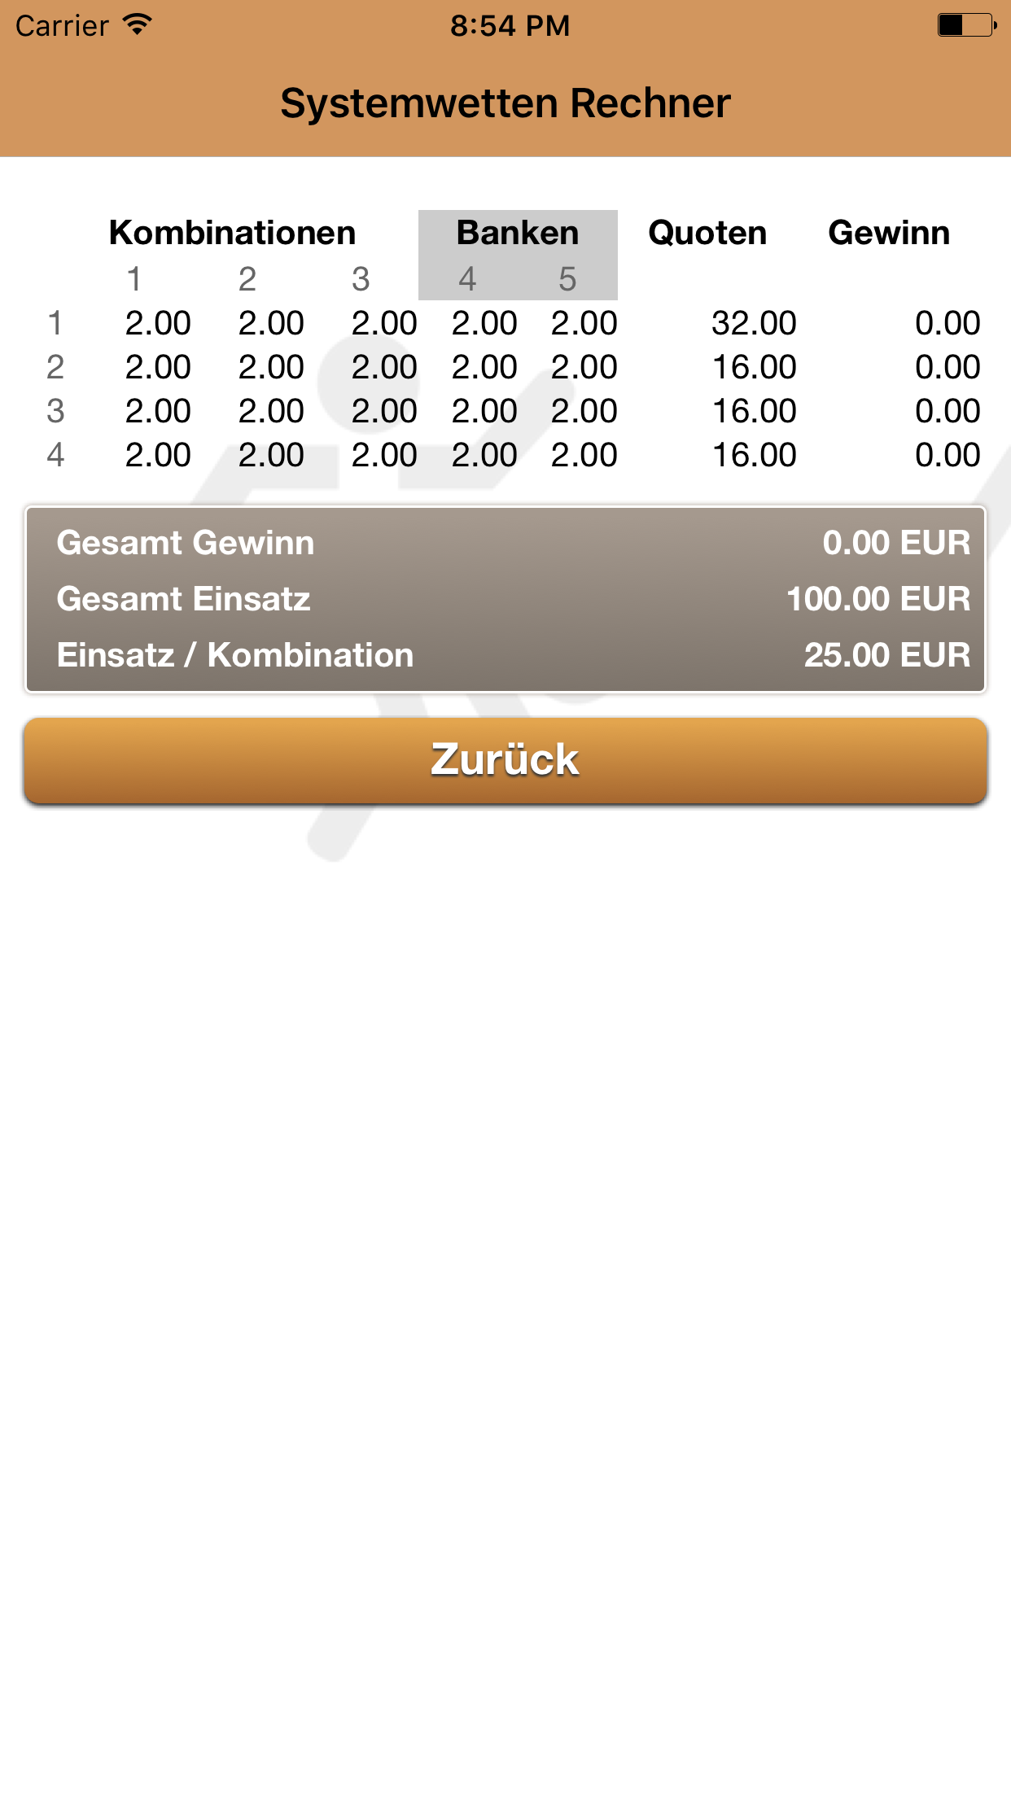Viewport: 1011px width, 1797px height.
Task: Tap the Carrier text in status bar
Action: pyautogui.click(x=62, y=26)
